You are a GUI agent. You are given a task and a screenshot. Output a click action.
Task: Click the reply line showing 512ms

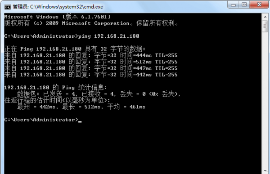point(91,62)
